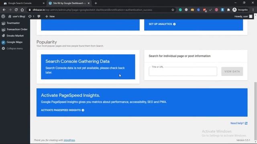Close the Google Search Console tab
257x144 pixels.
(x=44, y=3)
